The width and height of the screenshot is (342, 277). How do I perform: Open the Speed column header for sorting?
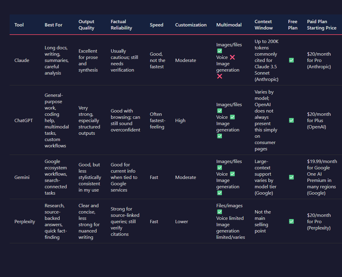(157, 25)
